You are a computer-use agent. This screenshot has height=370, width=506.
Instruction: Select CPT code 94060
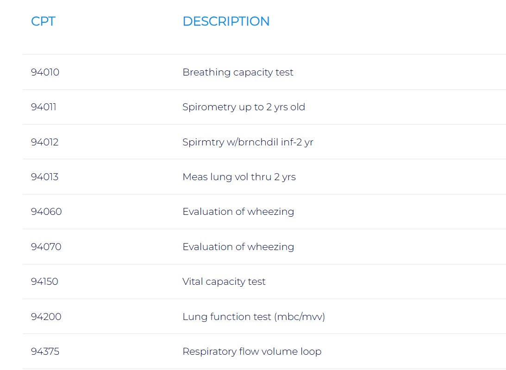[46, 212]
